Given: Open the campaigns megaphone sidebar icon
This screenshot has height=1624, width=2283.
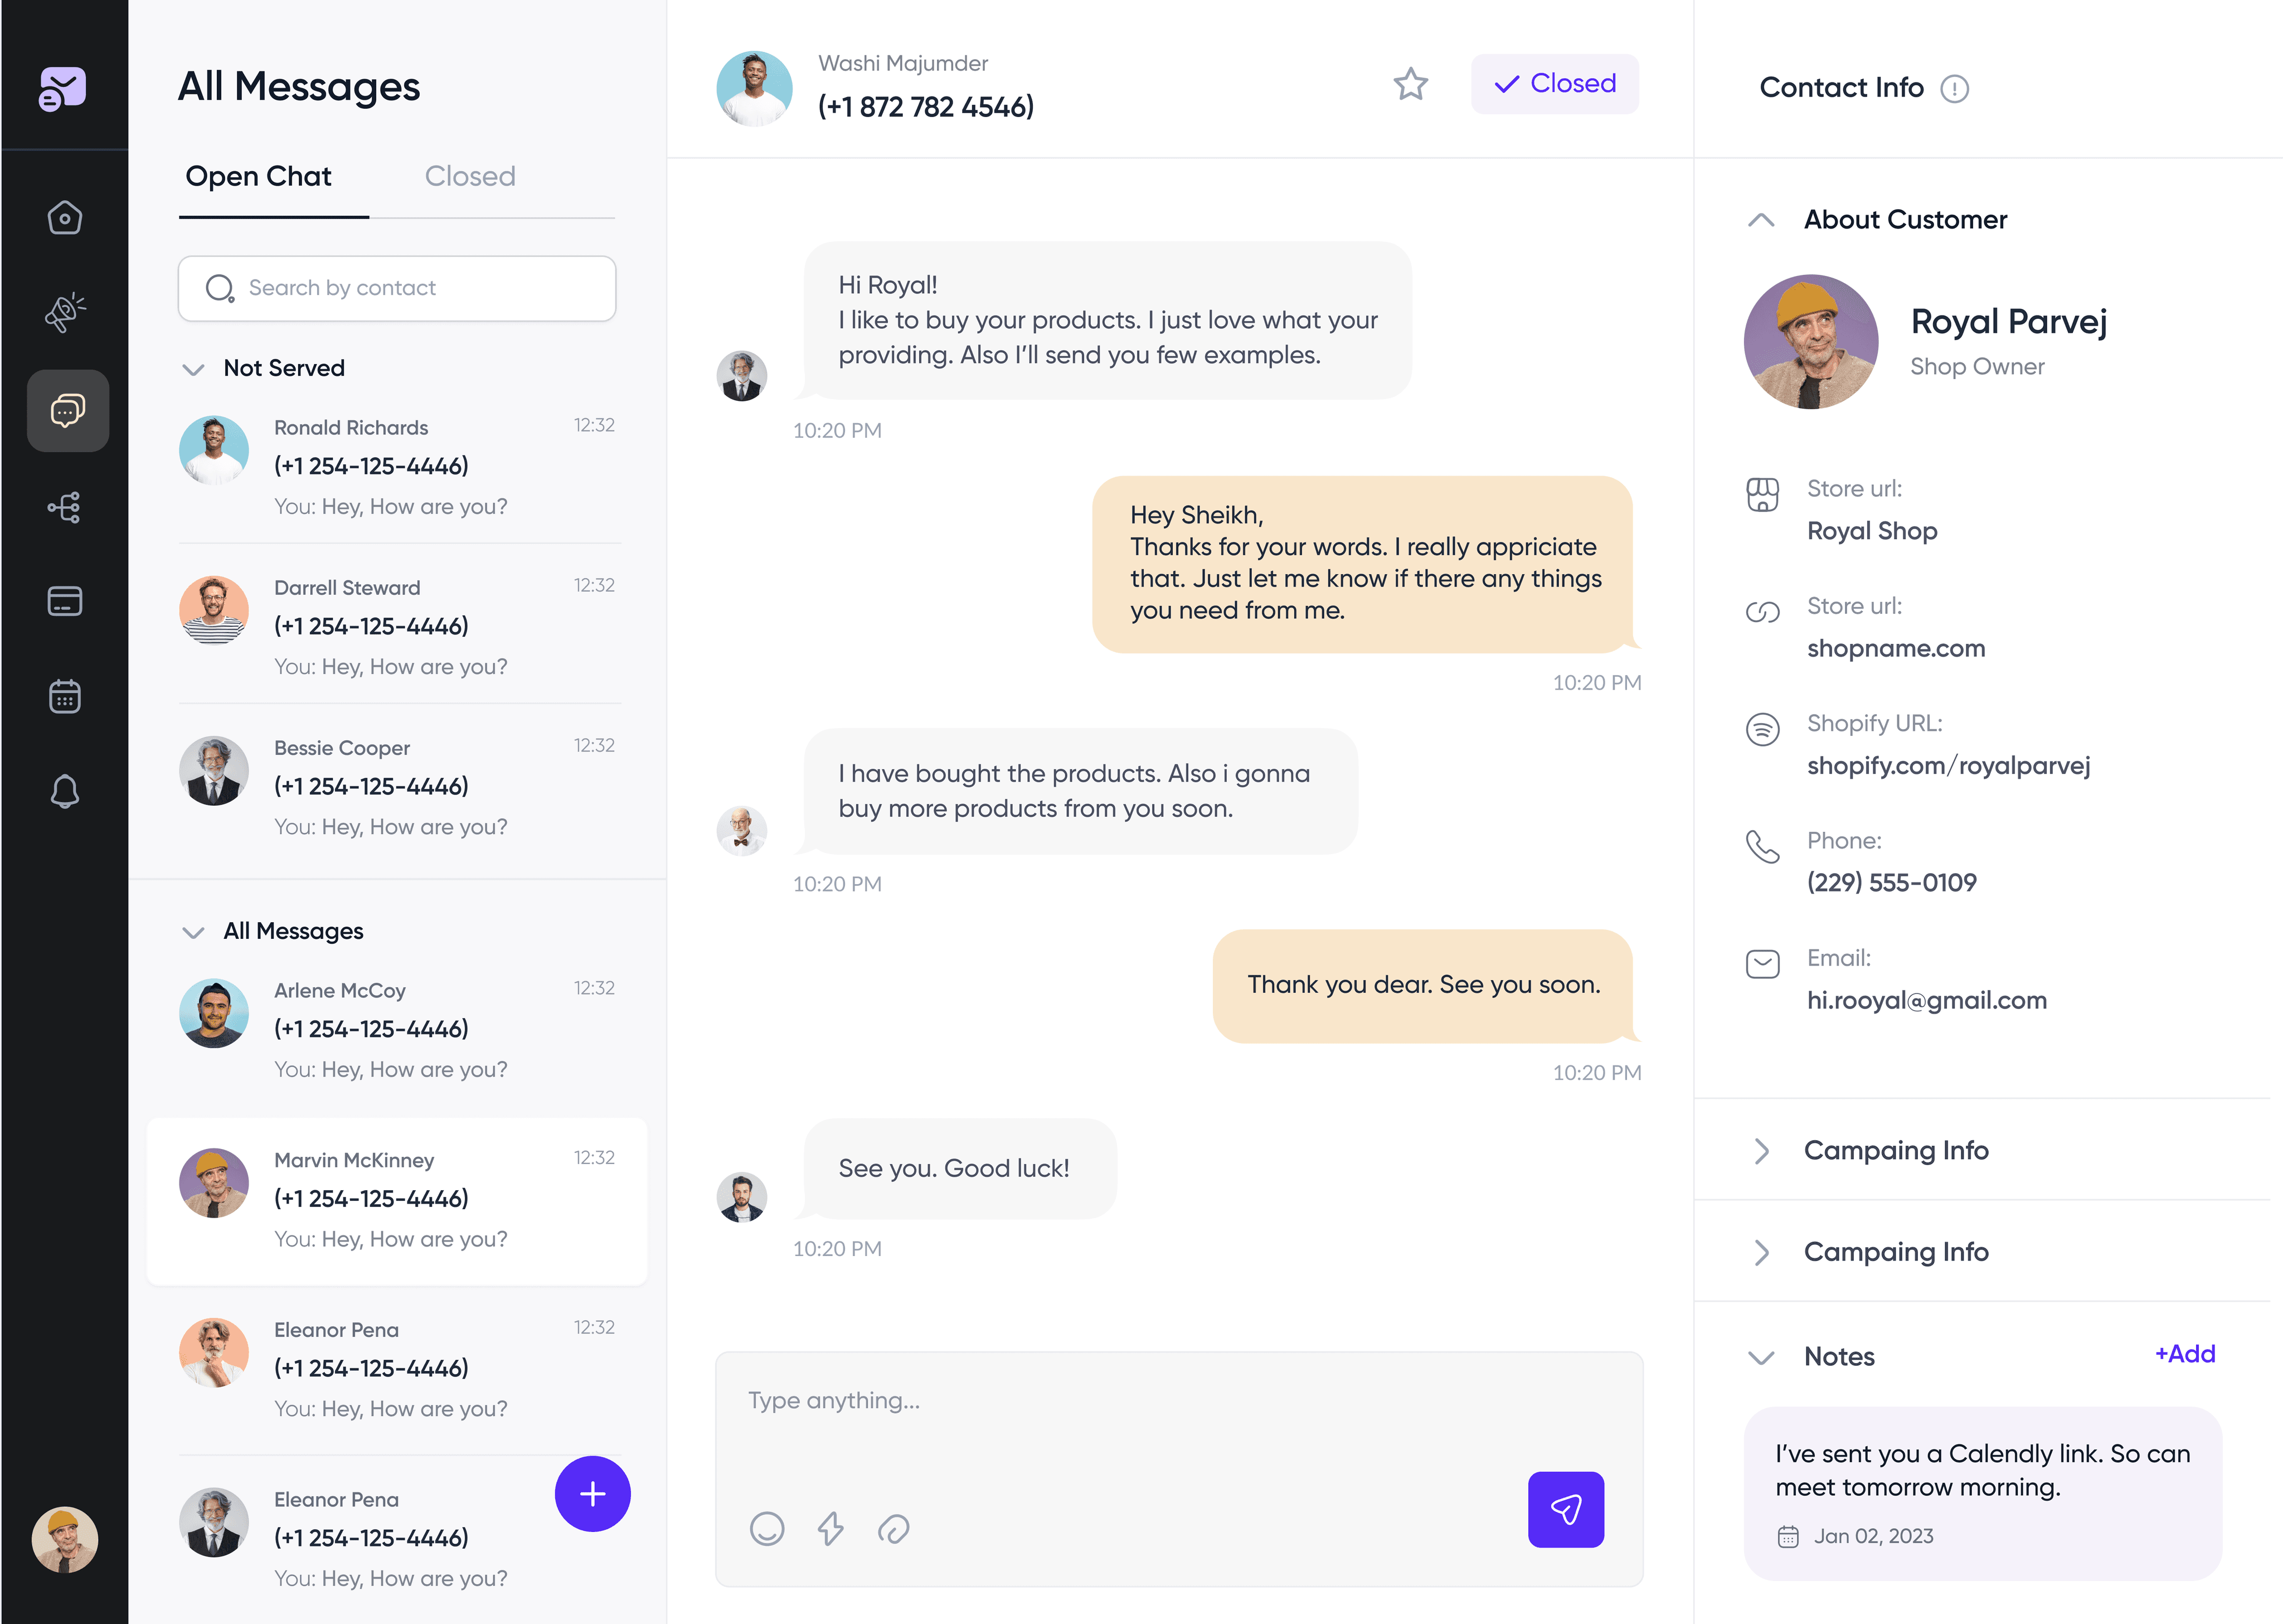Looking at the screenshot, I should tap(65, 313).
